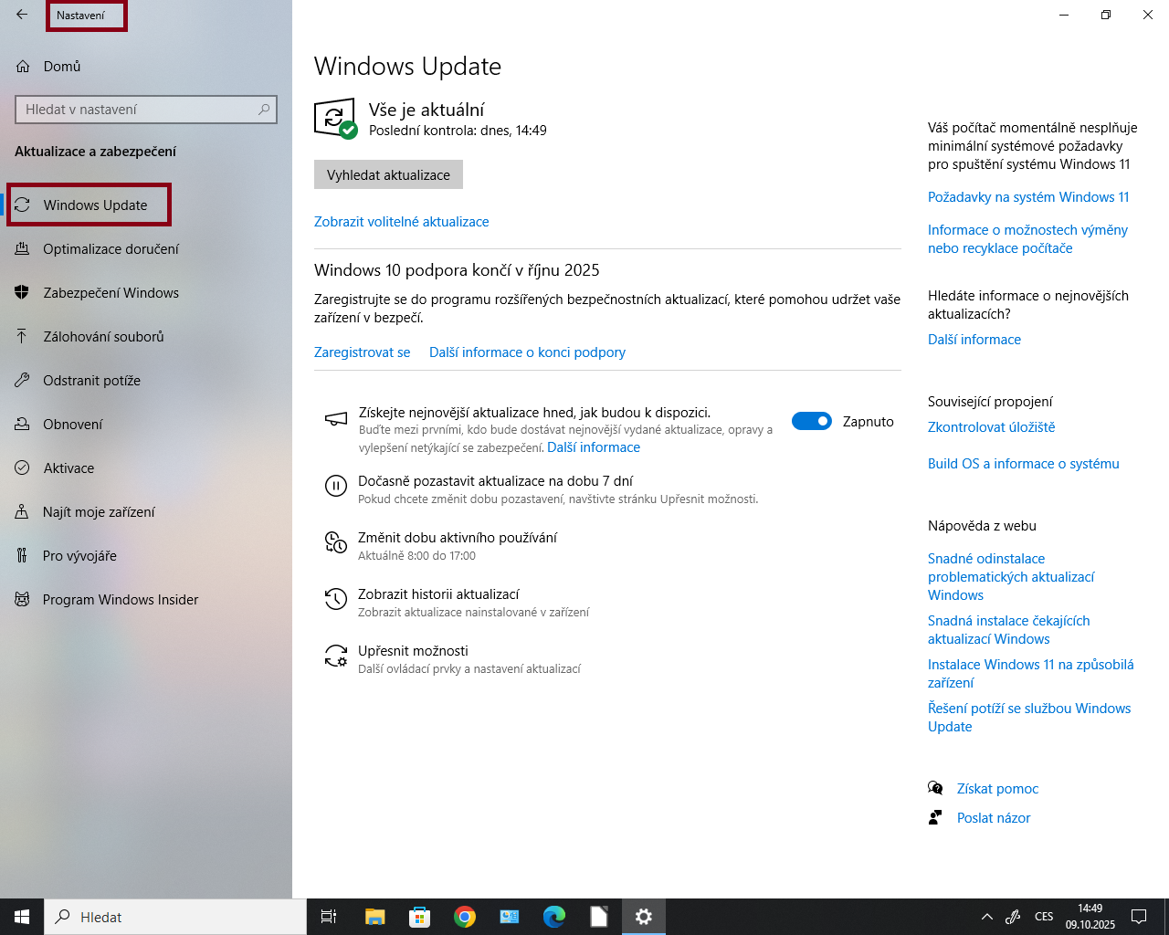1169x935 pixels.
Task: Open Řešení potíží se službou Windows Update
Action: point(1029,718)
